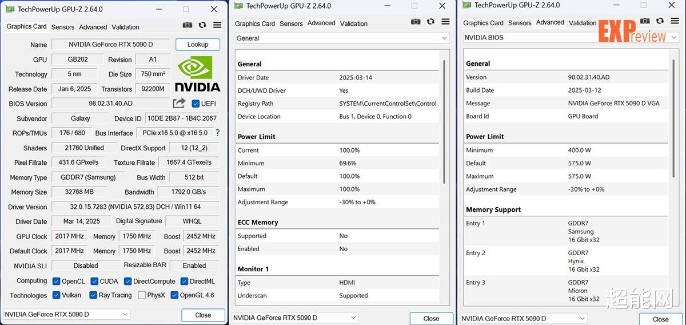The width and height of the screenshot is (686, 325).
Task: Open Advanced tab in the left window
Action: coord(93,27)
